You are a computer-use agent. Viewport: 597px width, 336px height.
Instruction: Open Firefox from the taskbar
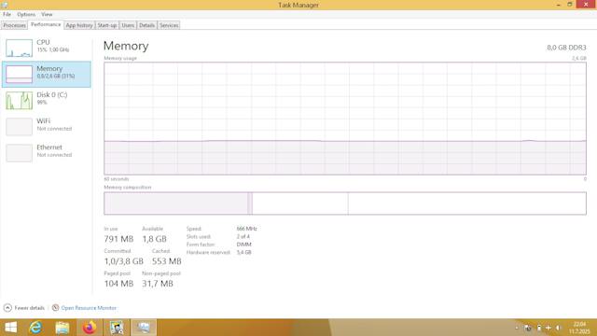[90, 328]
